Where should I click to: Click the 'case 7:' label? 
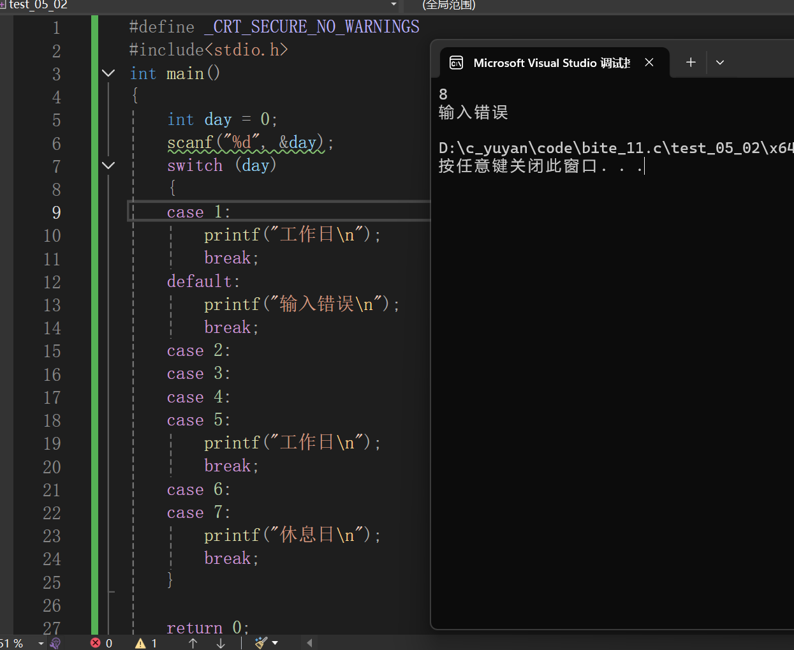(x=198, y=512)
